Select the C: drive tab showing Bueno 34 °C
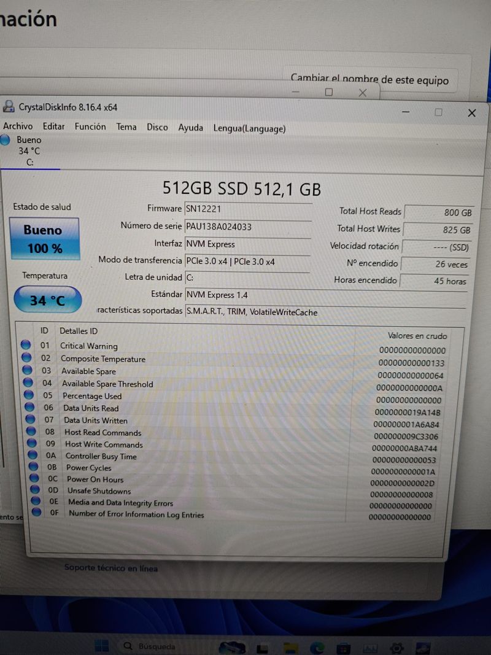 (29, 151)
